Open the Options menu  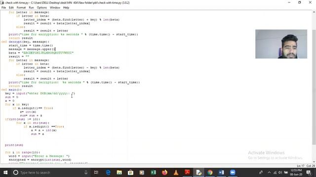pos(41,8)
